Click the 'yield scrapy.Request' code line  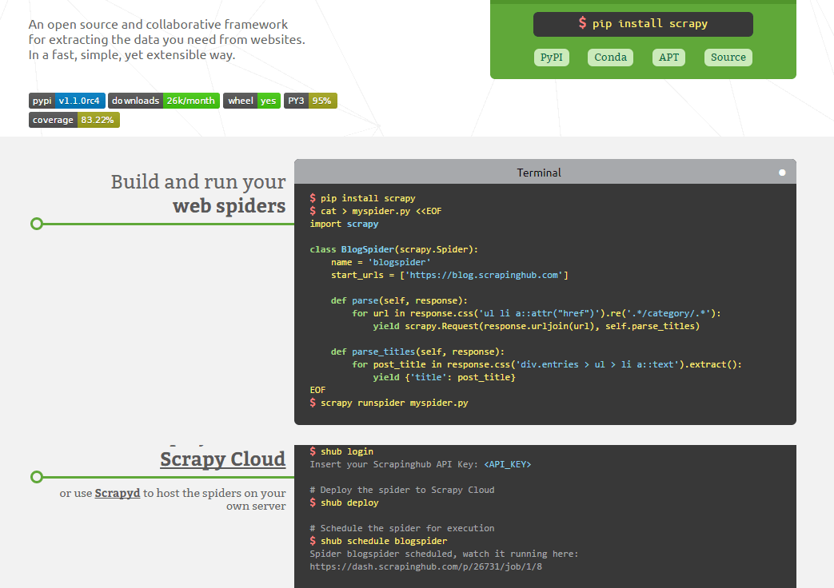pyautogui.click(x=536, y=326)
